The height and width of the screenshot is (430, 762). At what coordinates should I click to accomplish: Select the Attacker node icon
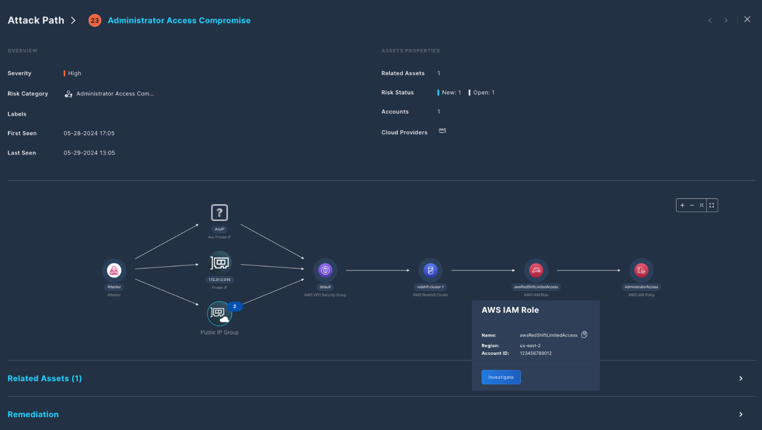click(x=114, y=270)
